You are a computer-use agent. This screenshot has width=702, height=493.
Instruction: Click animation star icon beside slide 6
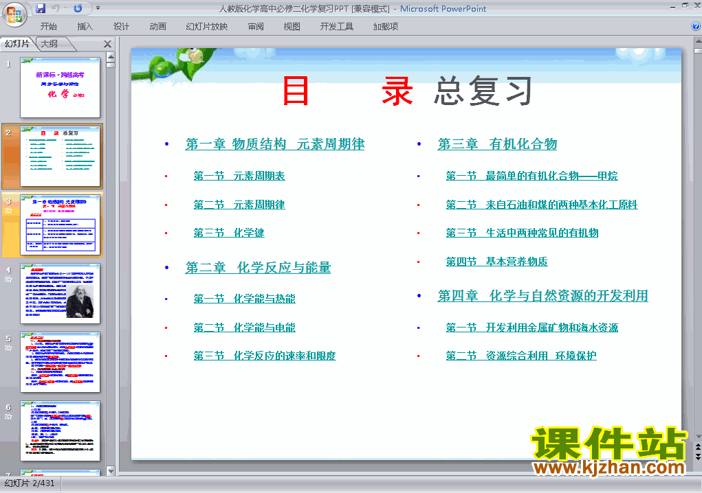(x=8, y=417)
